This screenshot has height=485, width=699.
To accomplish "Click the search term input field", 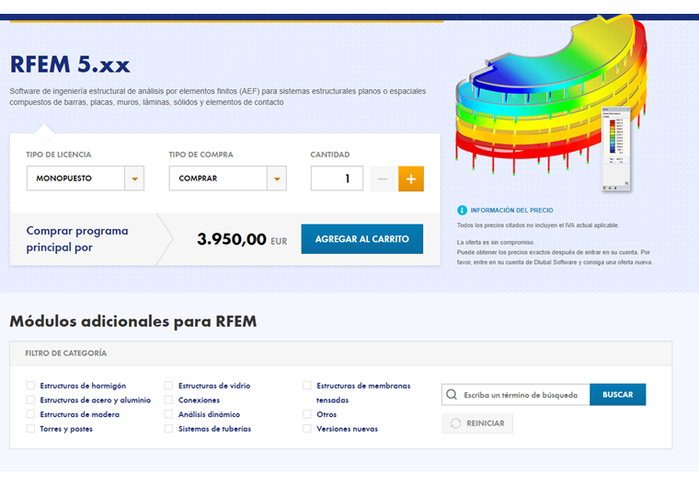I will (x=516, y=395).
